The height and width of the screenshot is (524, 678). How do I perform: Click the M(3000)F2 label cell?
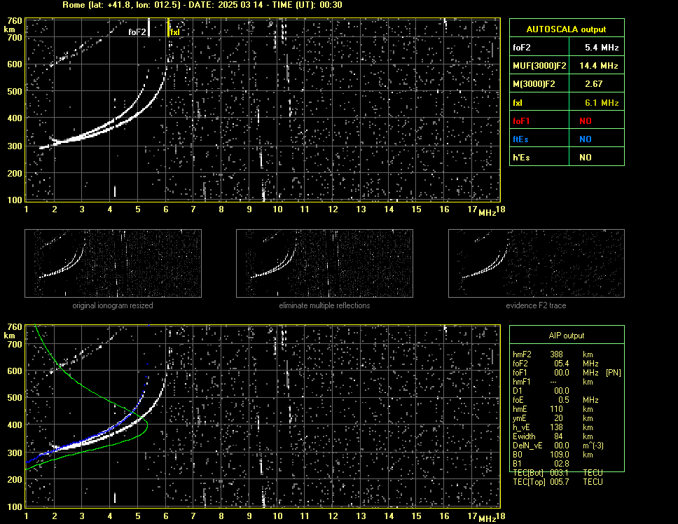539,84
